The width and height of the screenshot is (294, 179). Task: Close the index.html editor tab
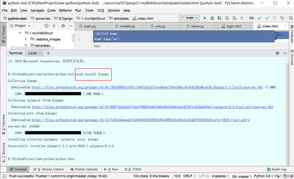click(286, 26)
